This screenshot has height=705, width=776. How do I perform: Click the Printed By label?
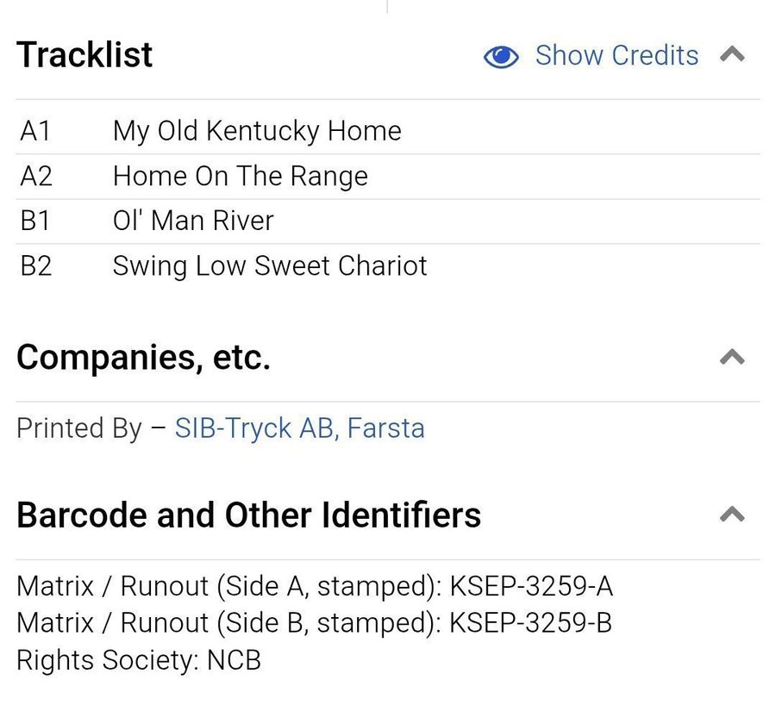pos(78,428)
